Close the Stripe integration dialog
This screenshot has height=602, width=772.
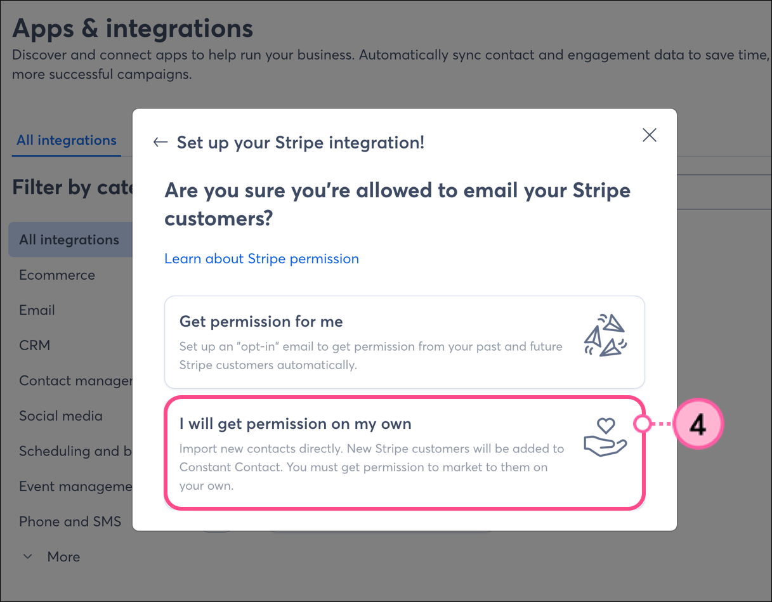click(x=649, y=134)
